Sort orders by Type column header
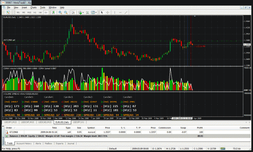 click(68, 128)
